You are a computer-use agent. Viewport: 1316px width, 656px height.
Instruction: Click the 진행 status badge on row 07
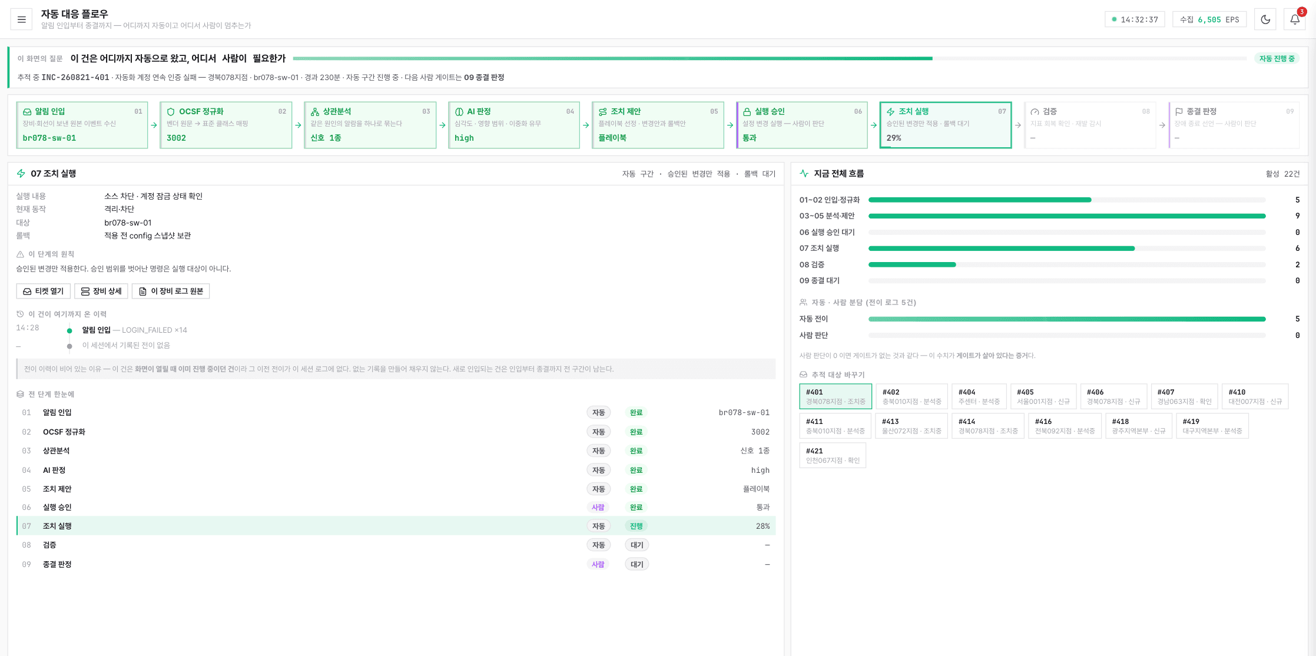637,526
